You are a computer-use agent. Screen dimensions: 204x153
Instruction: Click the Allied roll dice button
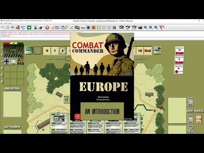[190, 119]
